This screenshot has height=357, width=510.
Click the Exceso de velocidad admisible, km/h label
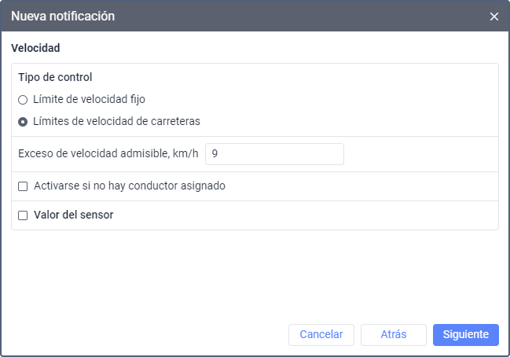coord(108,154)
